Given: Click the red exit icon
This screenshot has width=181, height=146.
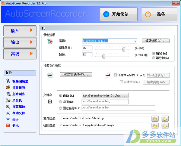Looking at the screenshot, I should pyautogui.click(x=8, y=125).
